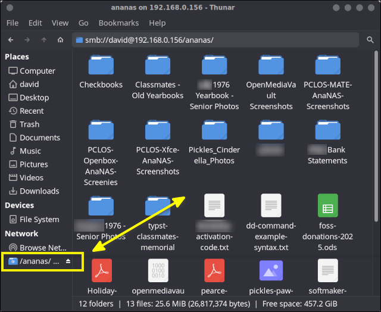Select Browse Network in the sidebar

point(42,248)
